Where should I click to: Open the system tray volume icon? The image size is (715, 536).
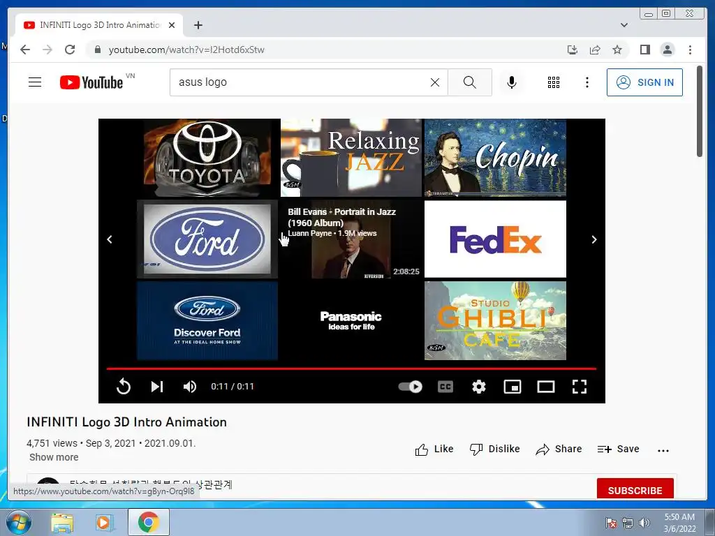tap(644, 523)
